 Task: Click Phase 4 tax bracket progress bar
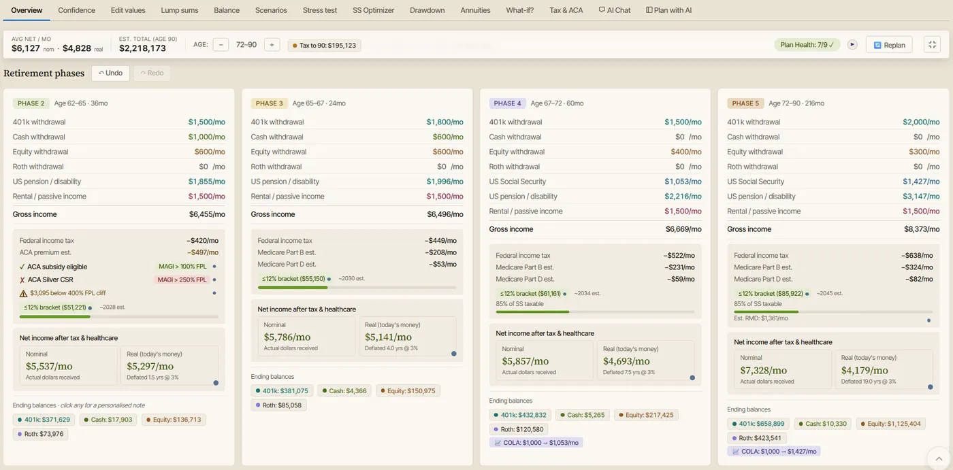[x=596, y=312]
